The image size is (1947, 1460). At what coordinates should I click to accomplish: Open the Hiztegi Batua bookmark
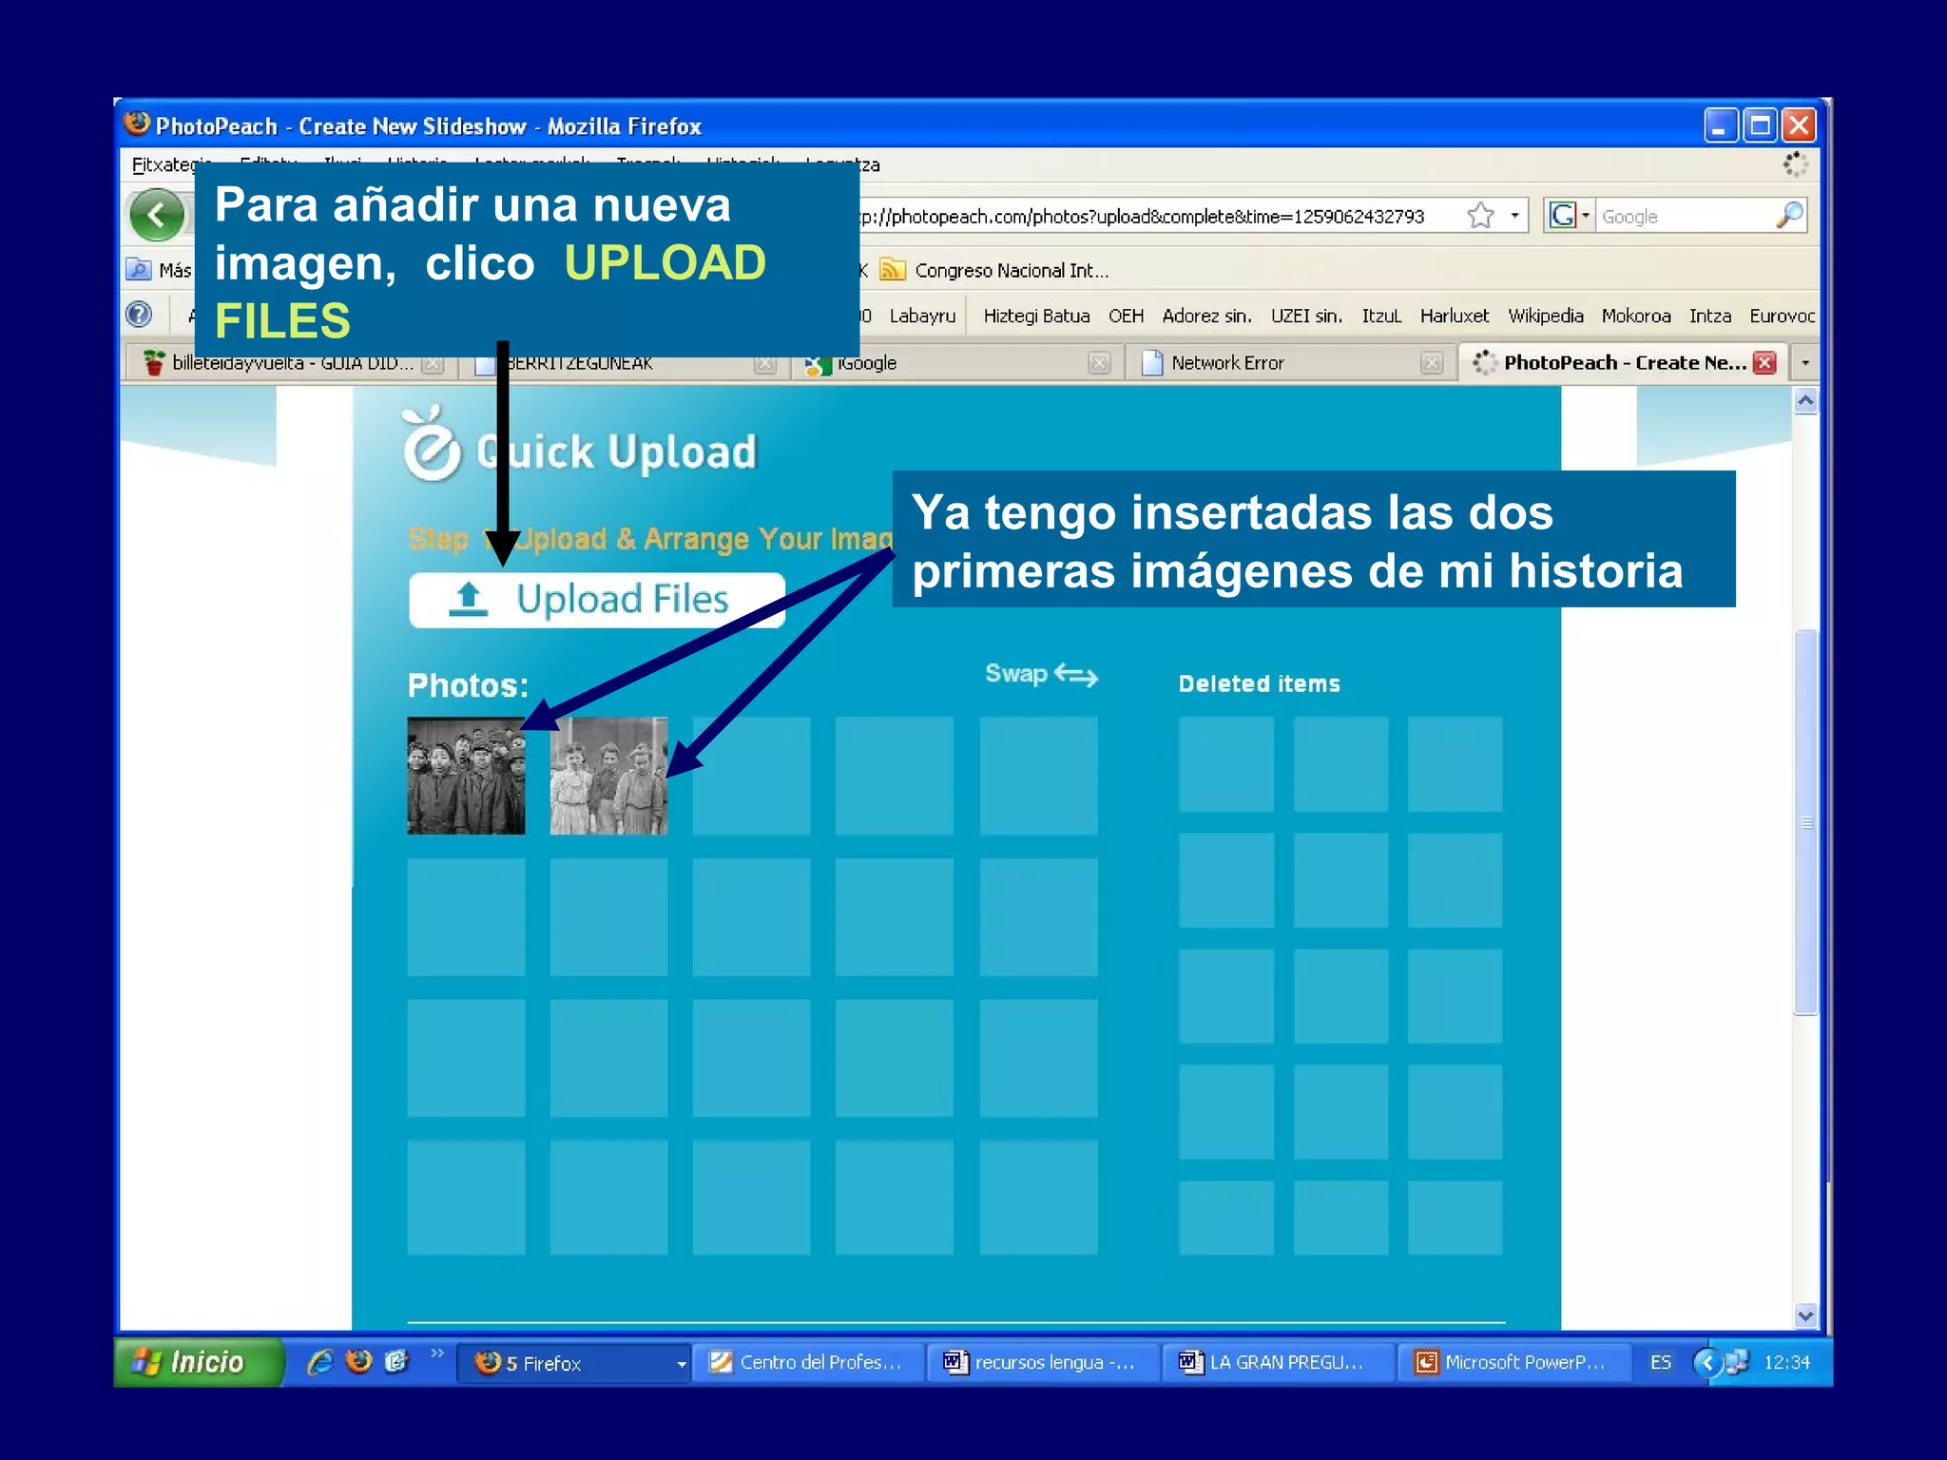point(1036,316)
